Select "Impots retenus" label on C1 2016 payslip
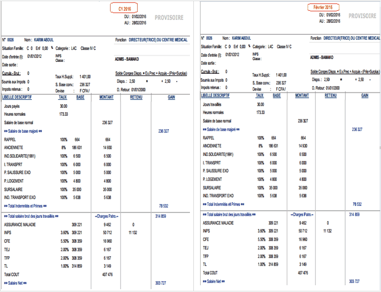Viewport: 381px width, 292px height. pyautogui.click(x=12, y=89)
